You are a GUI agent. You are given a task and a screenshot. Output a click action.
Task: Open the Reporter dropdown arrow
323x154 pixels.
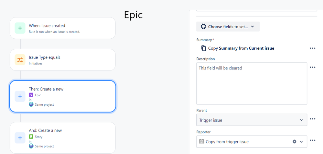302,142
